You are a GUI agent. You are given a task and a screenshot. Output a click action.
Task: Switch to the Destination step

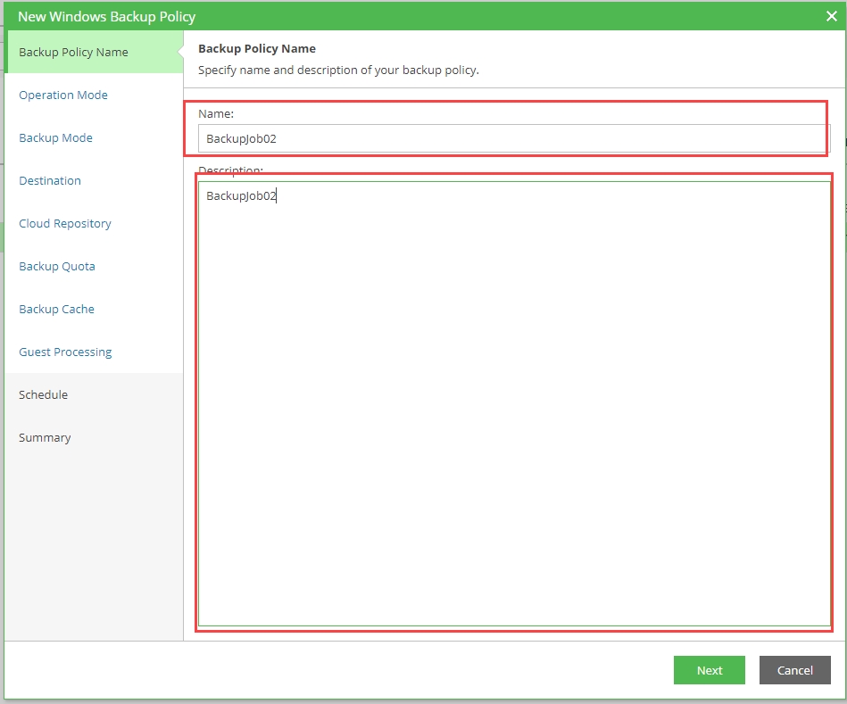pyautogui.click(x=50, y=180)
